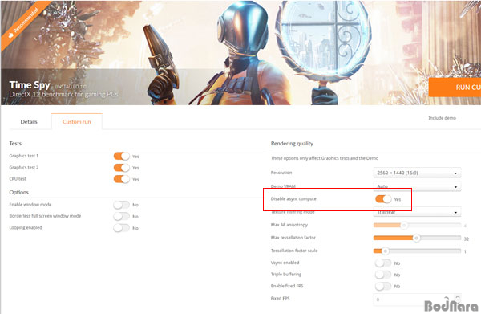Screen dimensions: 481x314
Task: Click the Max tessellation factor slider handle
Action: pos(416,239)
